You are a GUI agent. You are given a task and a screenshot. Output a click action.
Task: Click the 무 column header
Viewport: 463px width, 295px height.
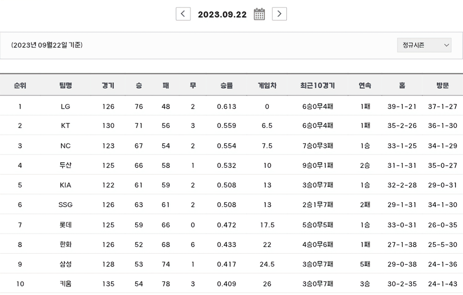pyautogui.click(x=193, y=85)
